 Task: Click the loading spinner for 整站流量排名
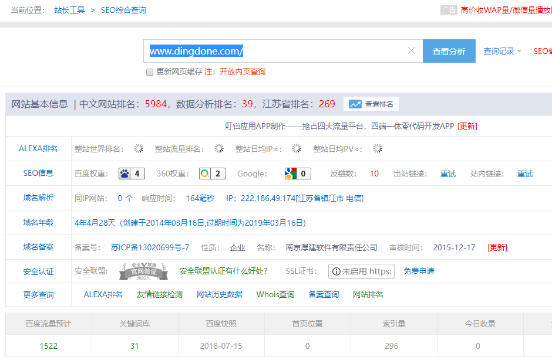tap(219, 149)
